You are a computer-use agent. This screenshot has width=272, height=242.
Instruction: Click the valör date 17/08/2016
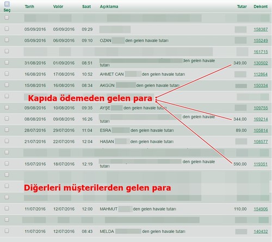[x=64, y=75]
